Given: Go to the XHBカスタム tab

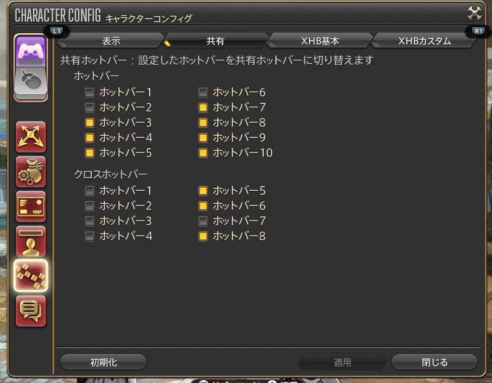Looking at the screenshot, I should click(424, 41).
